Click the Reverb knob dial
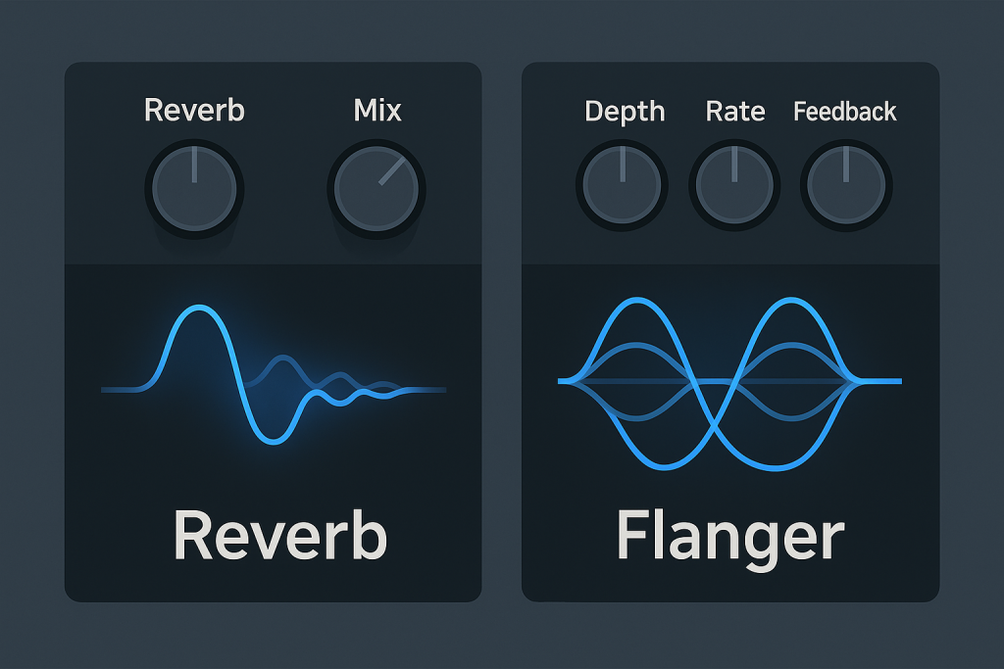Image resolution: width=1004 pixels, height=669 pixels. (193, 189)
